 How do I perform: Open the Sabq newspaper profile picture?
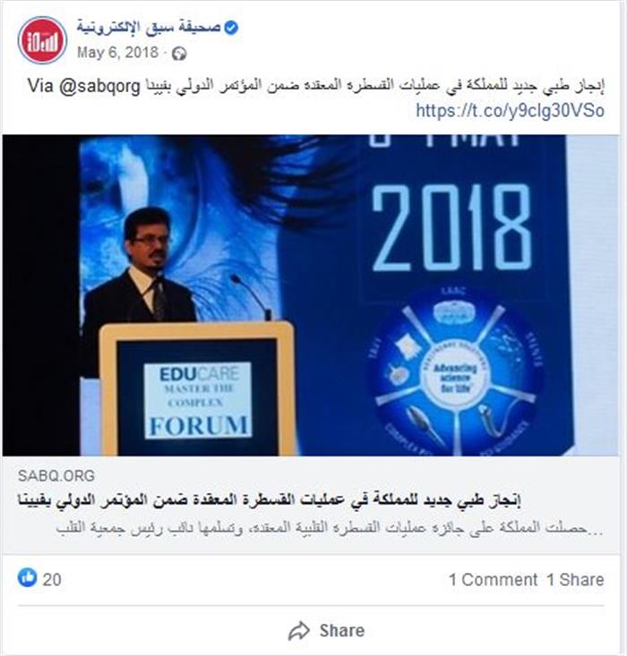(x=42, y=40)
